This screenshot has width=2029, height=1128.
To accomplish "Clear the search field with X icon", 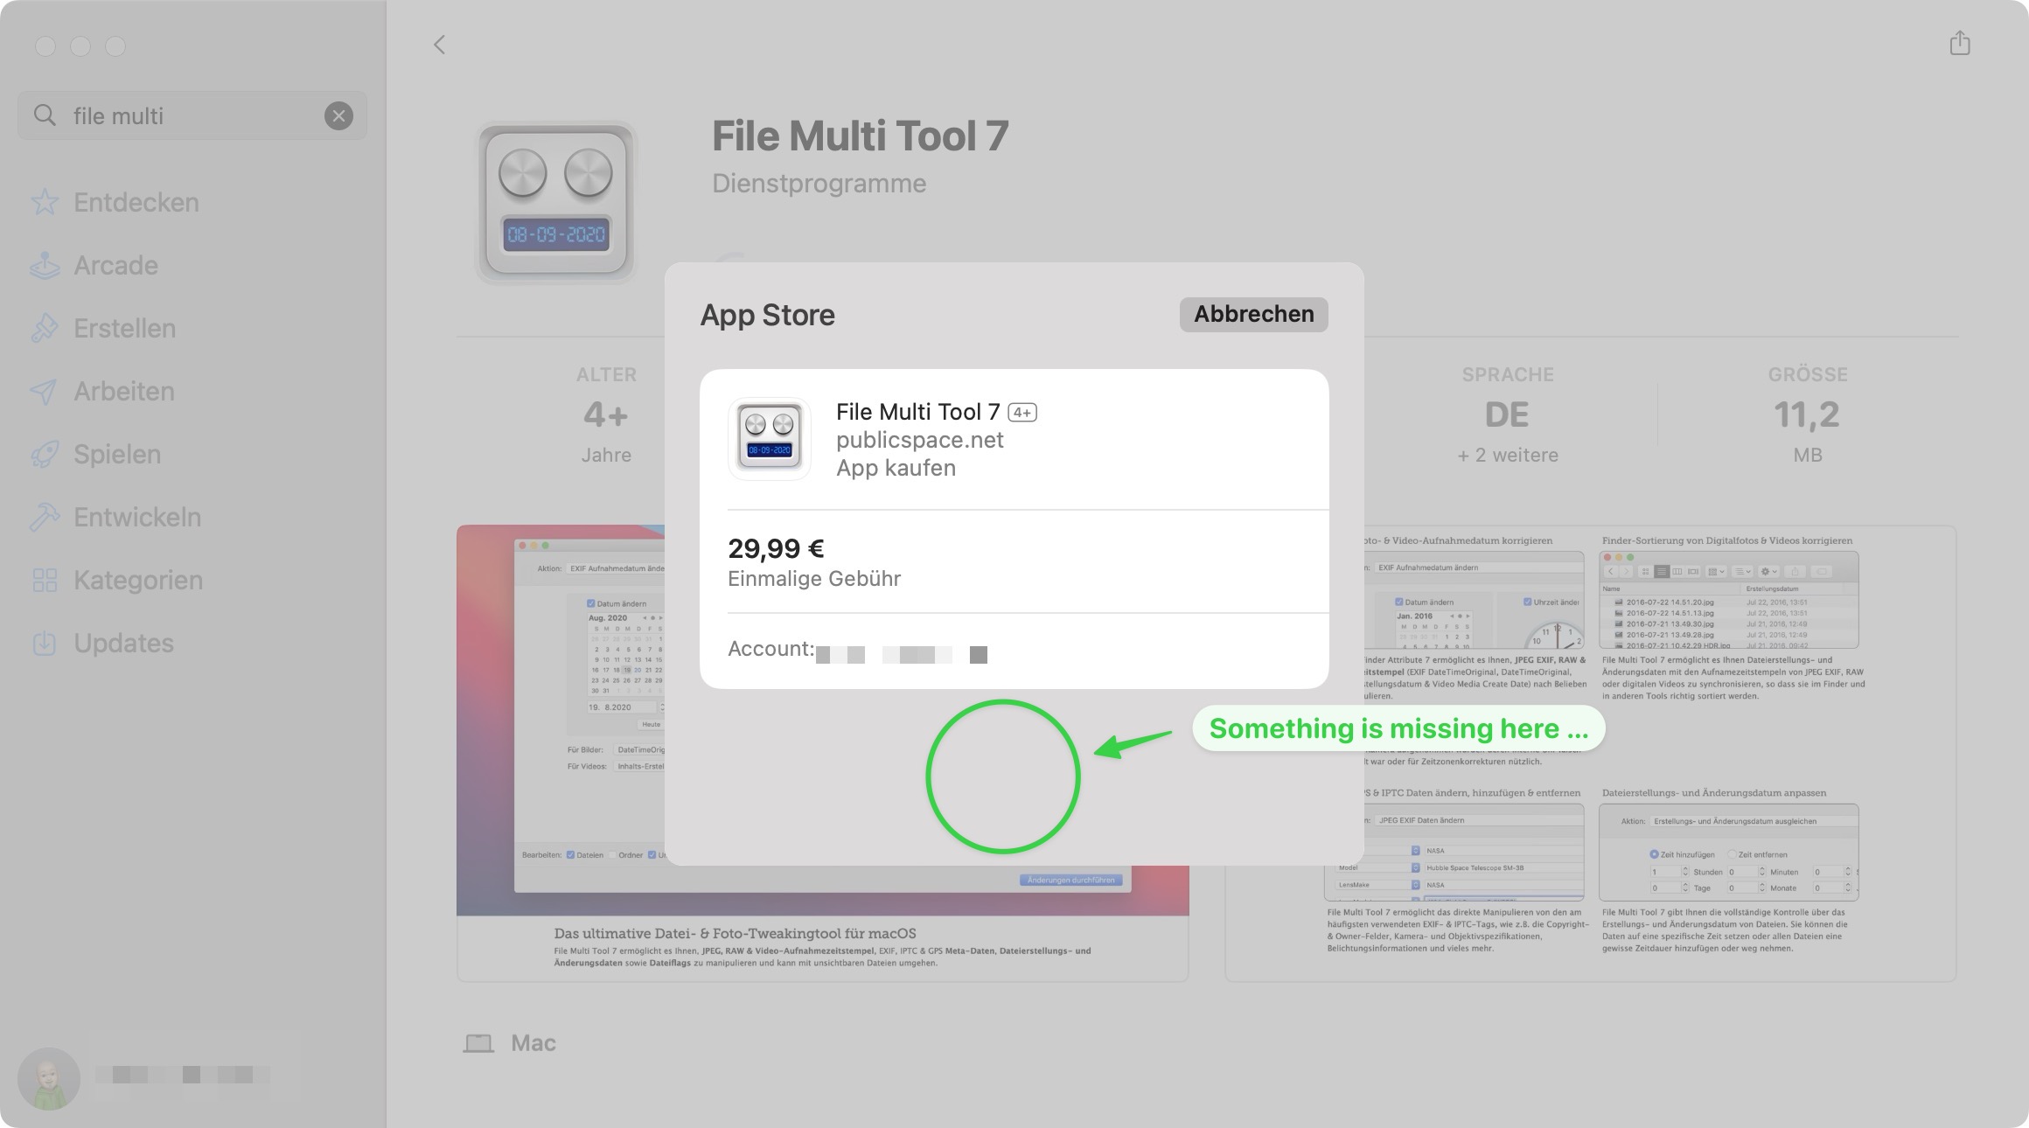I will 338,115.
